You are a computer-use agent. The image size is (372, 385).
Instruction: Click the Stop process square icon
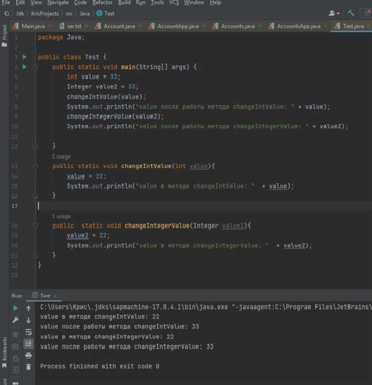[x=15, y=335]
